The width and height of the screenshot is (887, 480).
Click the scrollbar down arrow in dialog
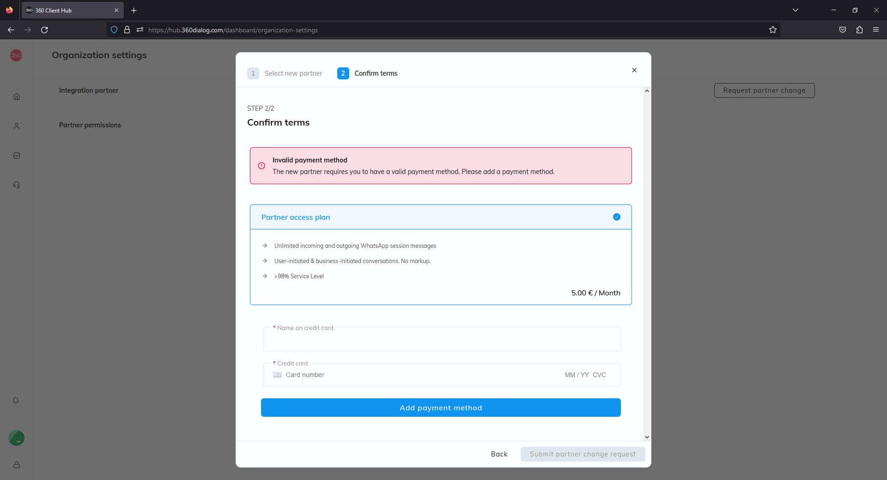point(647,437)
